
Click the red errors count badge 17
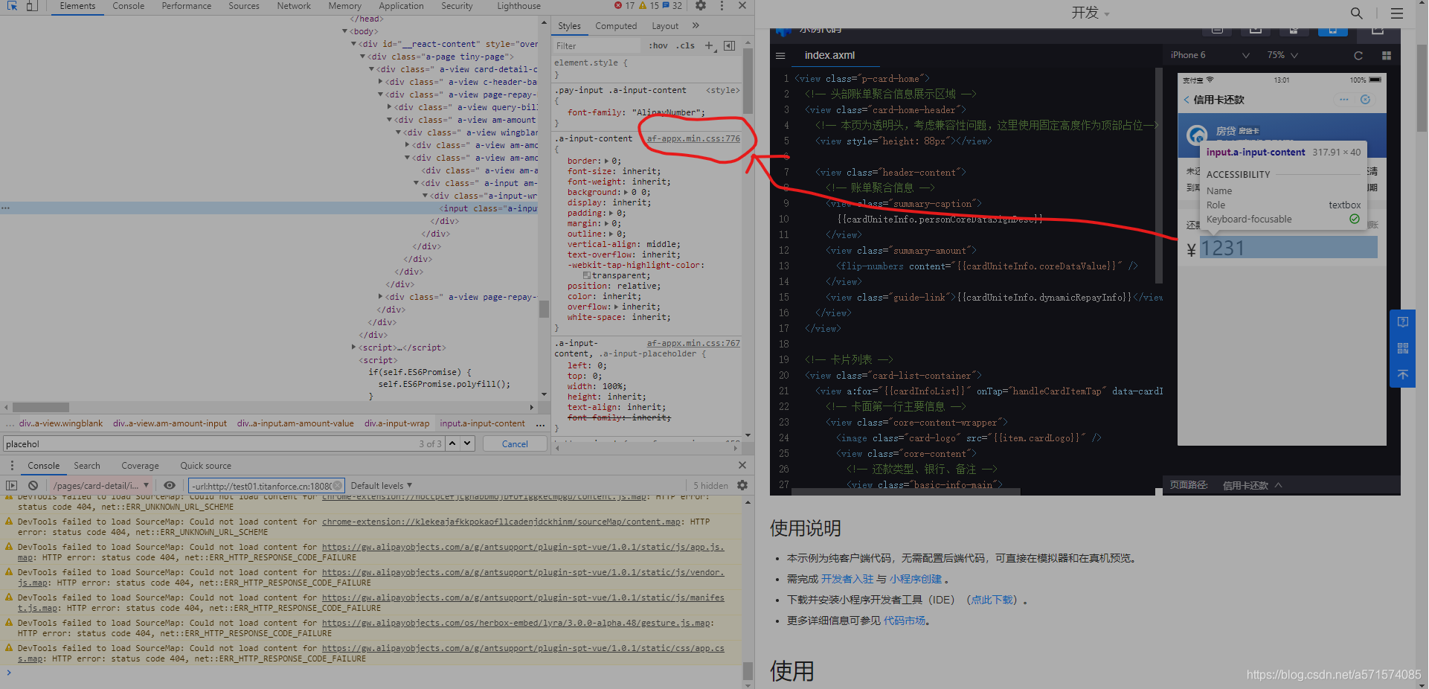pyautogui.click(x=624, y=6)
